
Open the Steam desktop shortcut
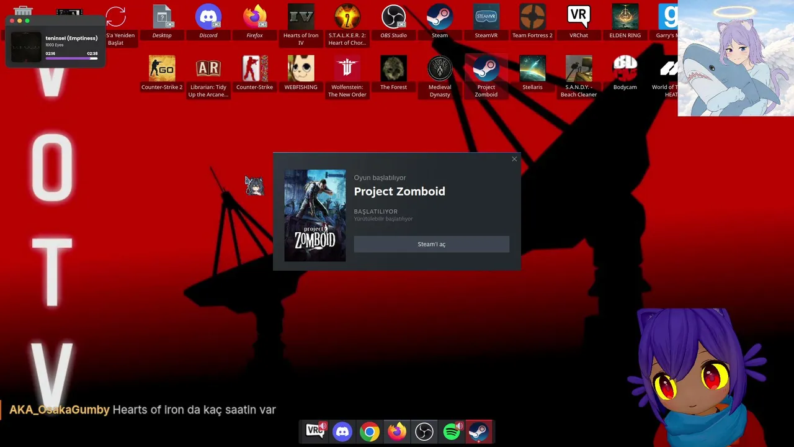coord(440,22)
